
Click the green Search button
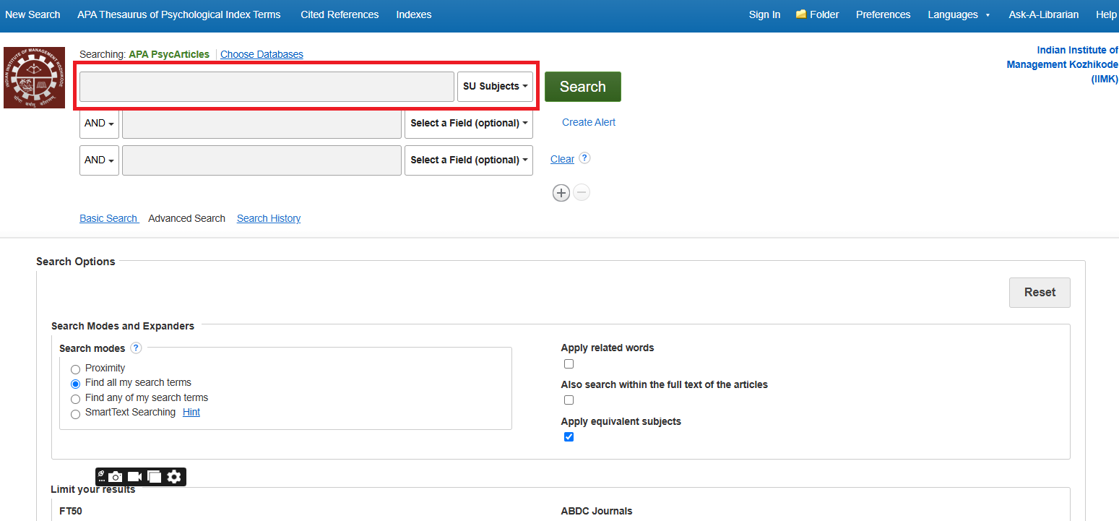[x=582, y=87]
